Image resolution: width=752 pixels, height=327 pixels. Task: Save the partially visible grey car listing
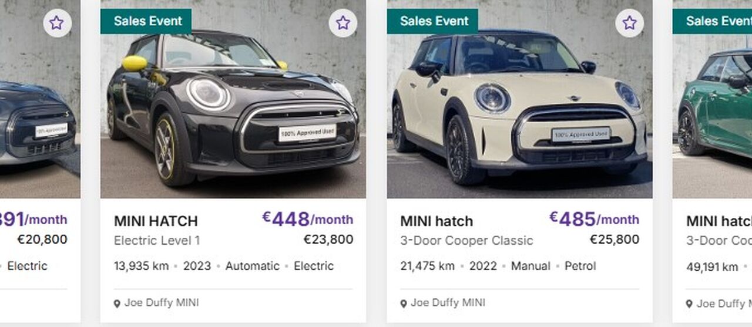tap(56, 23)
